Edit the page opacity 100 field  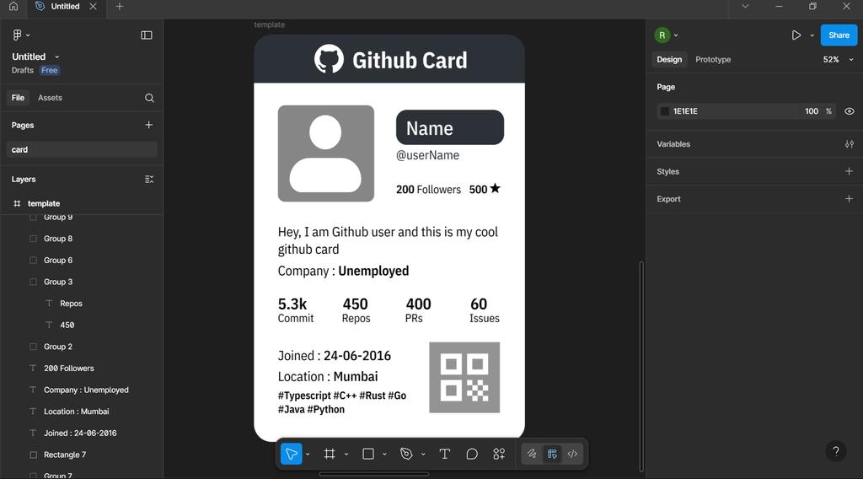tap(812, 111)
